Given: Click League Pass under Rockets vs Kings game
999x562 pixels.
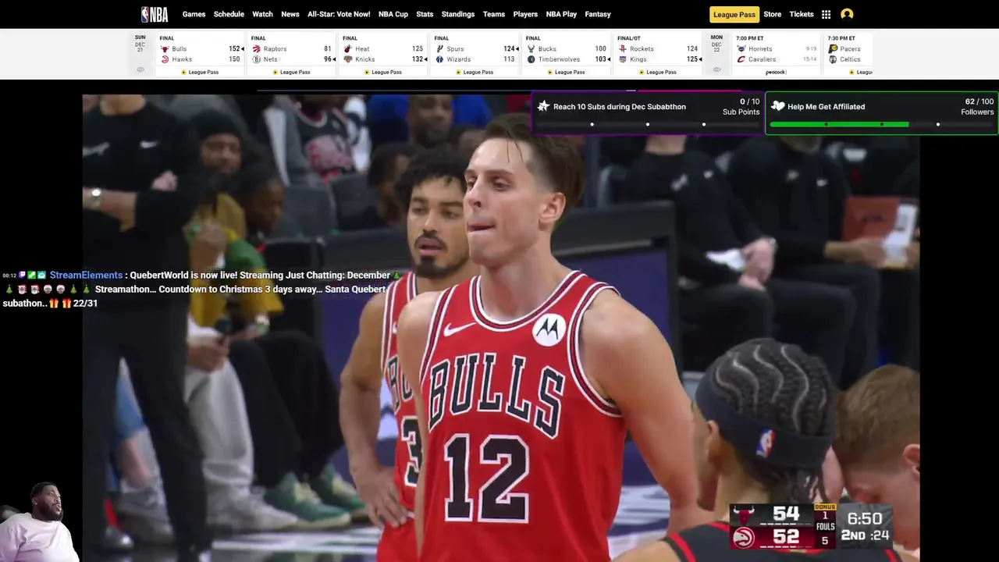Looking at the screenshot, I should 658,72.
